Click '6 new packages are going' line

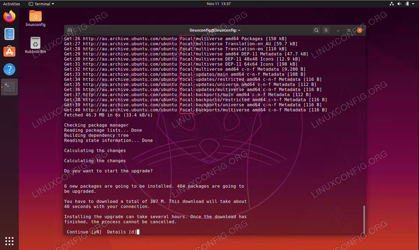[154, 186]
